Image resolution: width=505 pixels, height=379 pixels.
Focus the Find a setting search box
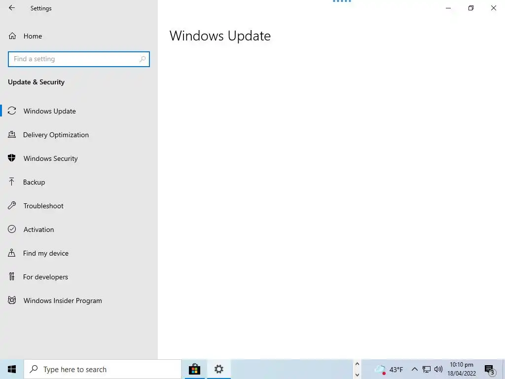pyautogui.click(x=79, y=59)
